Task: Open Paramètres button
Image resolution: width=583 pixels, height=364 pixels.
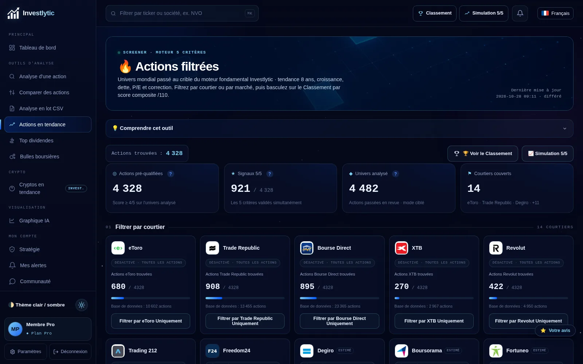Action: pyautogui.click(x=26, y=352)
